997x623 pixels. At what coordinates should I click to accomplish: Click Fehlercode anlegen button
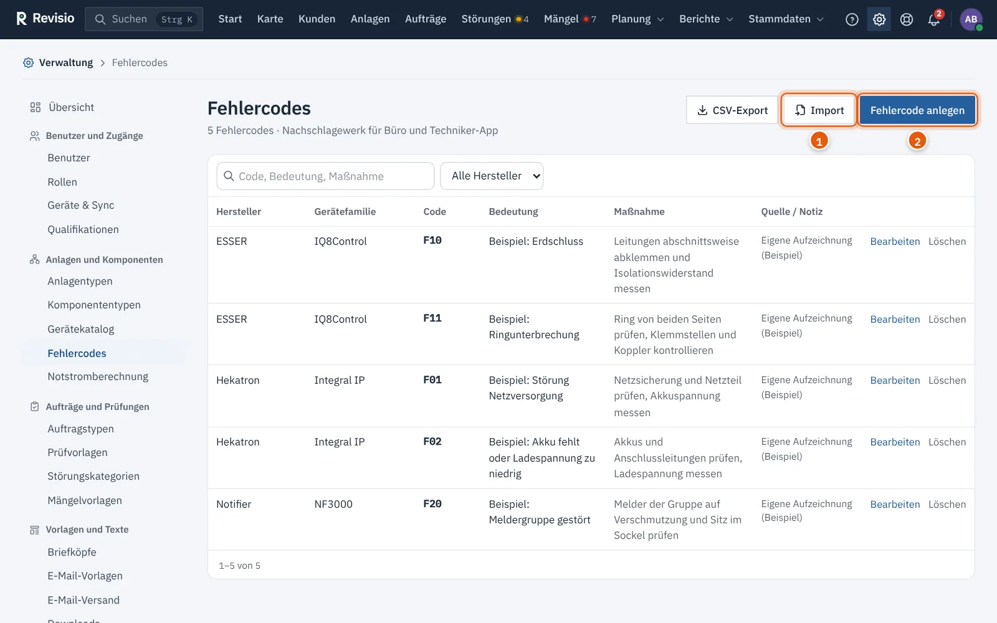point(917,110)
